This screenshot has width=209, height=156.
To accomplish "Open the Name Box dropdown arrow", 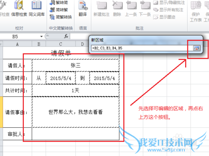I will coord(41,37).
